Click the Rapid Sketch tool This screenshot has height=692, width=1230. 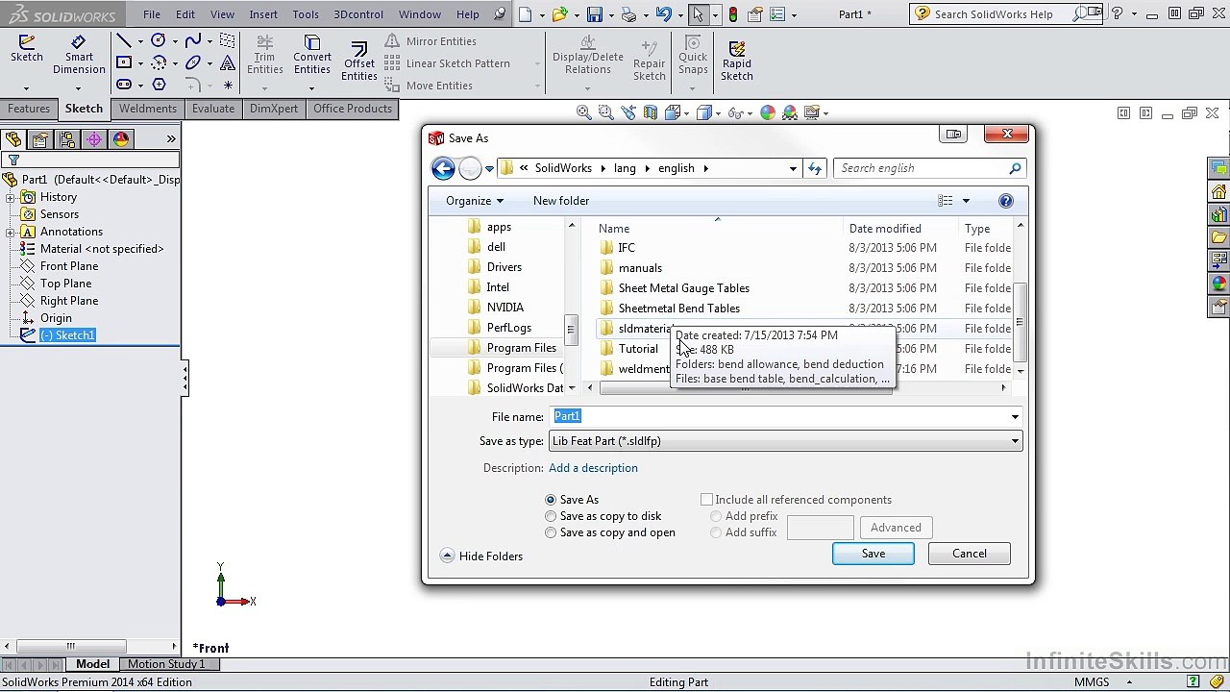tap(737, 61)
